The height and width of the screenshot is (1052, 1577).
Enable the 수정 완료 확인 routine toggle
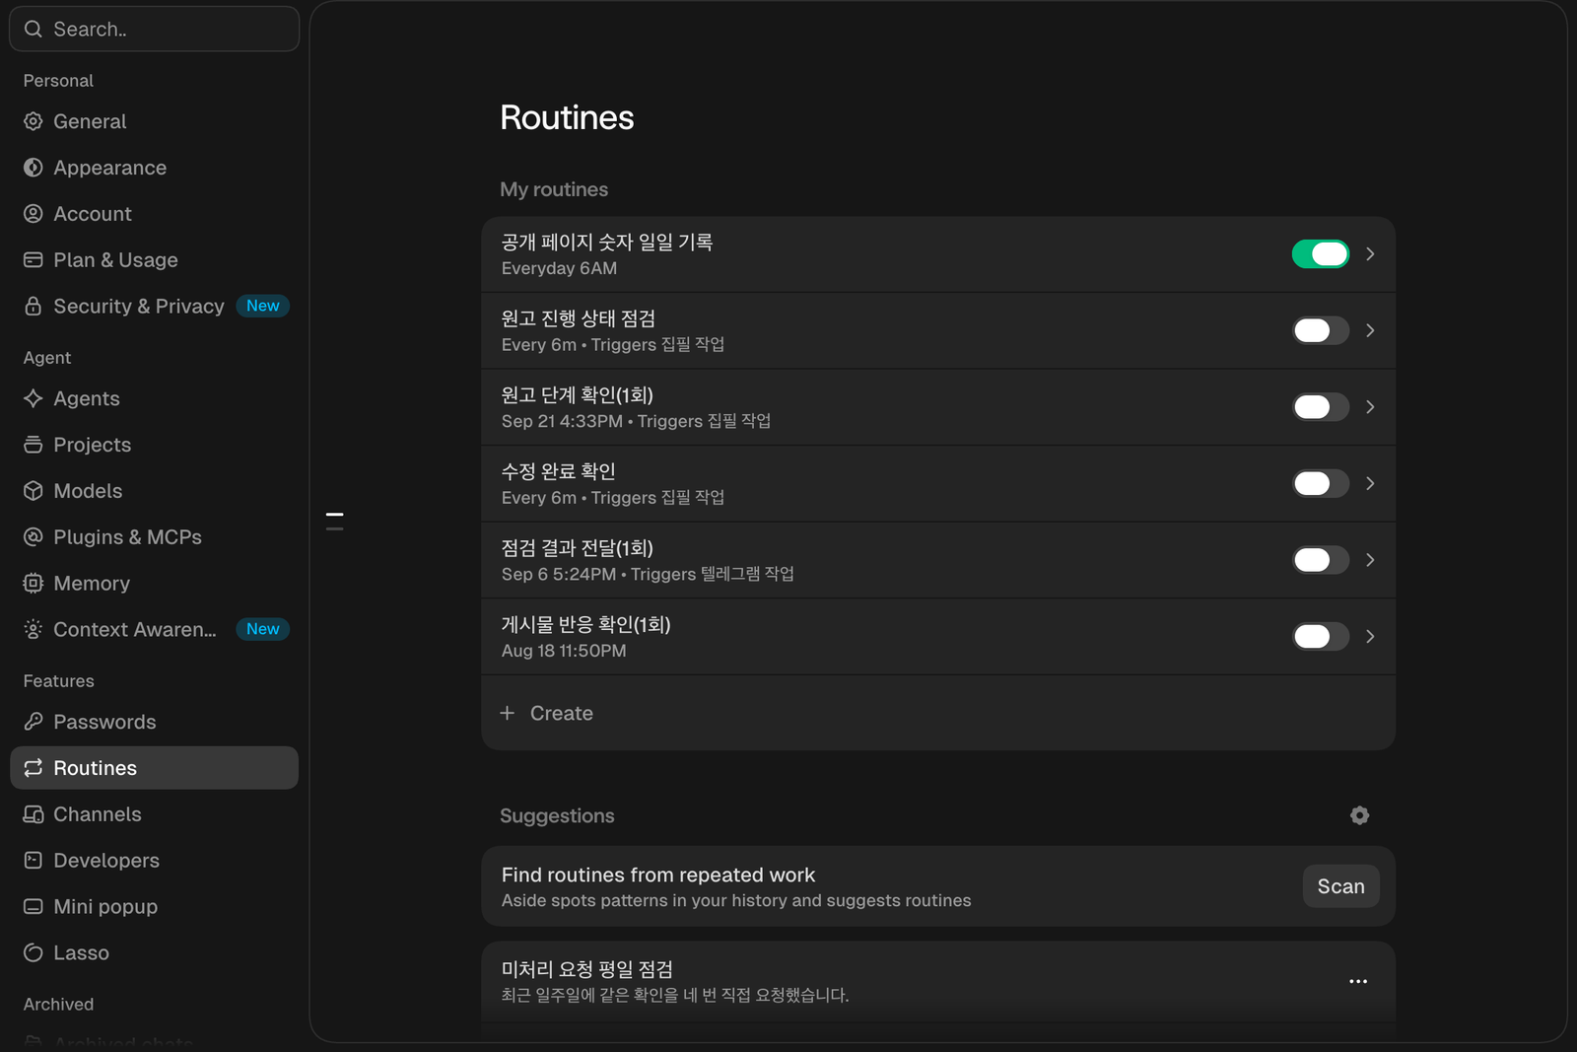click(1321, 483)
